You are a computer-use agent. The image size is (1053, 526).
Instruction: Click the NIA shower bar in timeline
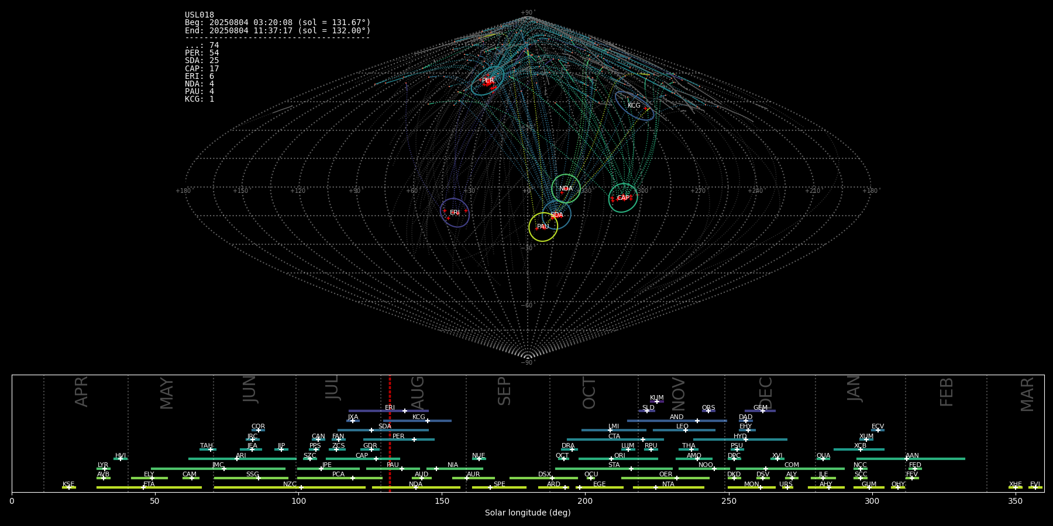(455, 468)
